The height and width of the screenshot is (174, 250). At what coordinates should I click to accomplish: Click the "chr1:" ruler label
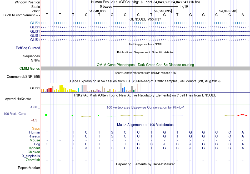(x=36, y=11)
